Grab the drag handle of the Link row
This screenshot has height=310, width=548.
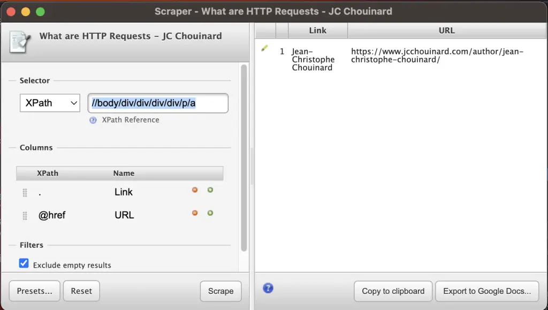point(25,193)
